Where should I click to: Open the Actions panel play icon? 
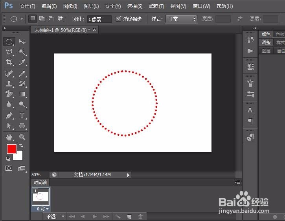pos(250,51)
